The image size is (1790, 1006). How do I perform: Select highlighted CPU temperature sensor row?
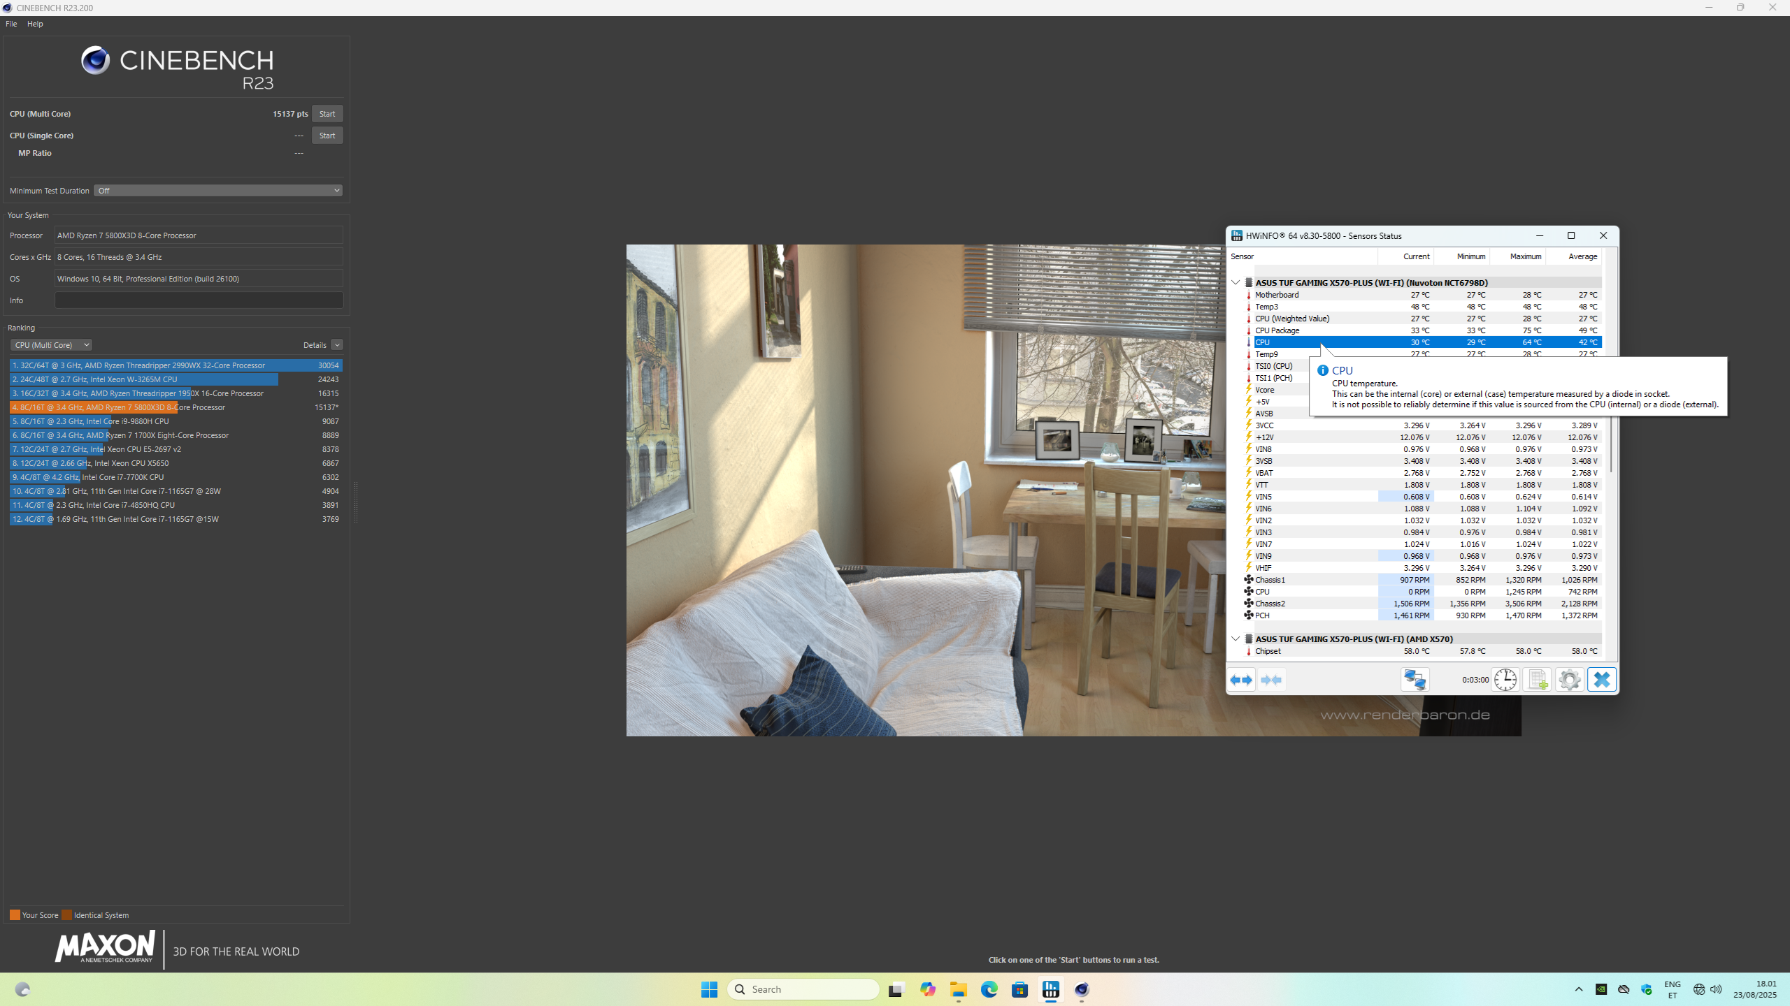point(1423,342)
